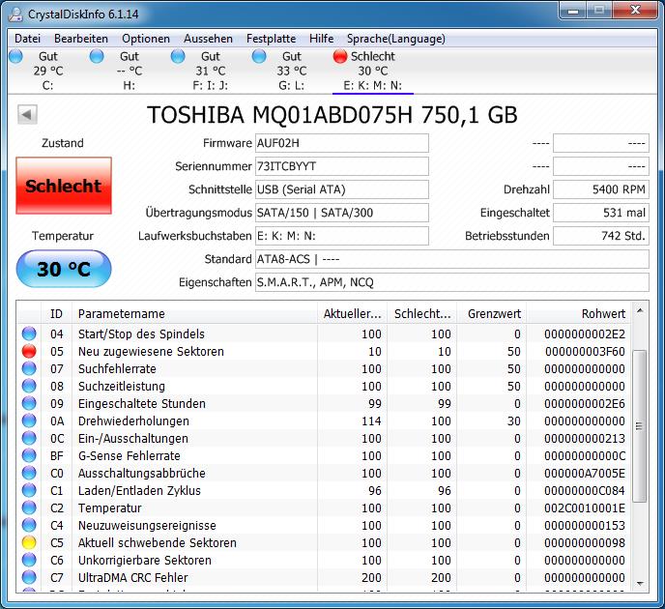
Task: Click blue status icon for Start/Stop des Spindels
Action: pos(29,333)
